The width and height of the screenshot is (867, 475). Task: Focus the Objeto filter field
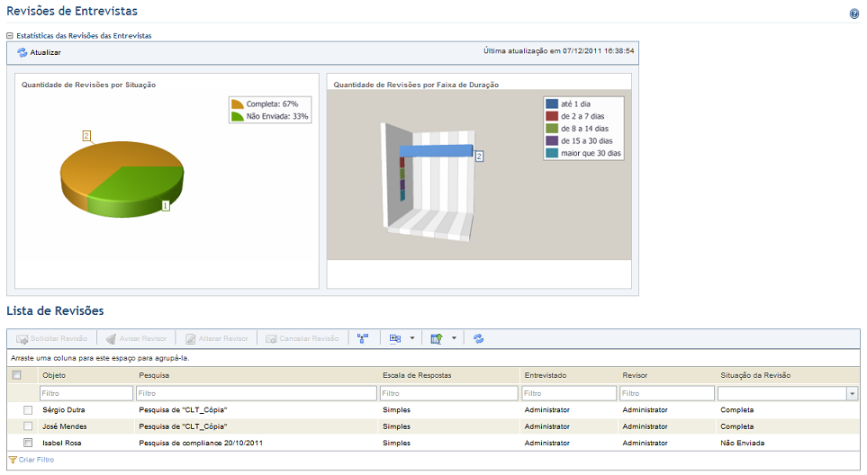(86, 393)
